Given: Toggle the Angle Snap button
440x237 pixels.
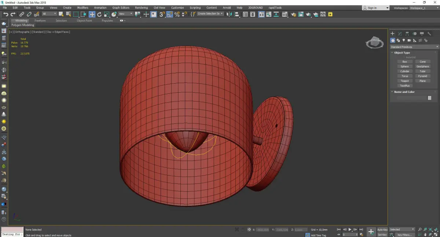Looking at the screenshot, I should 170,14.
